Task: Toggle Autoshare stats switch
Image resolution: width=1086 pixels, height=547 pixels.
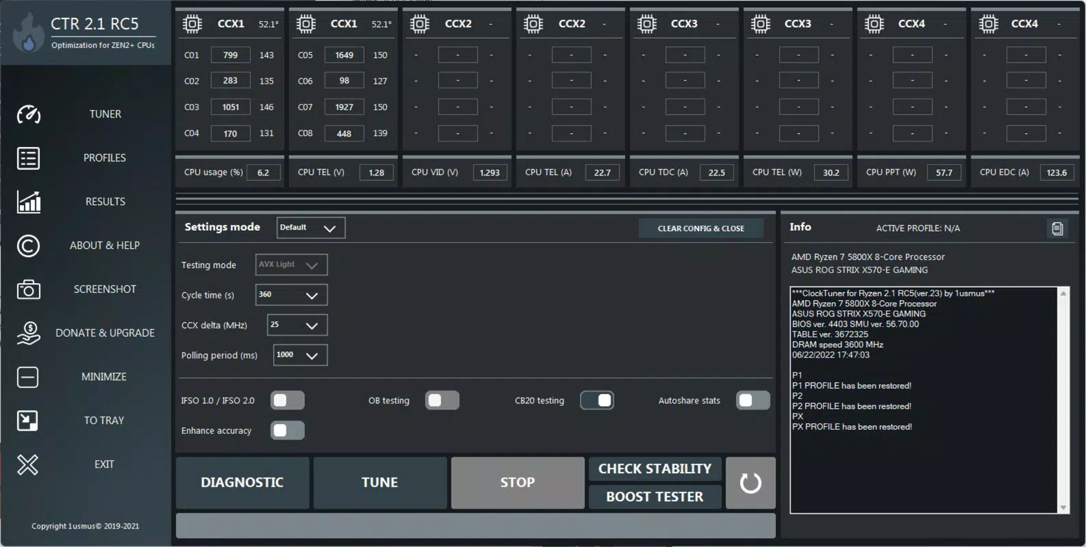Action: (x=753, y=401)
